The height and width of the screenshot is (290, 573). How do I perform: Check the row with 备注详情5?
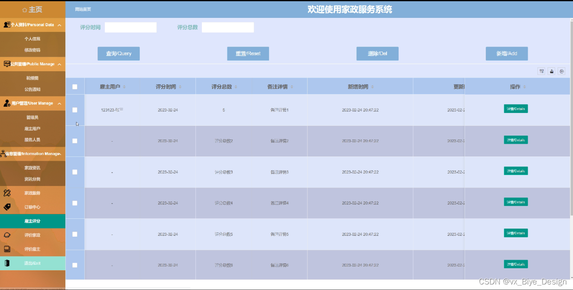[75, 234]
